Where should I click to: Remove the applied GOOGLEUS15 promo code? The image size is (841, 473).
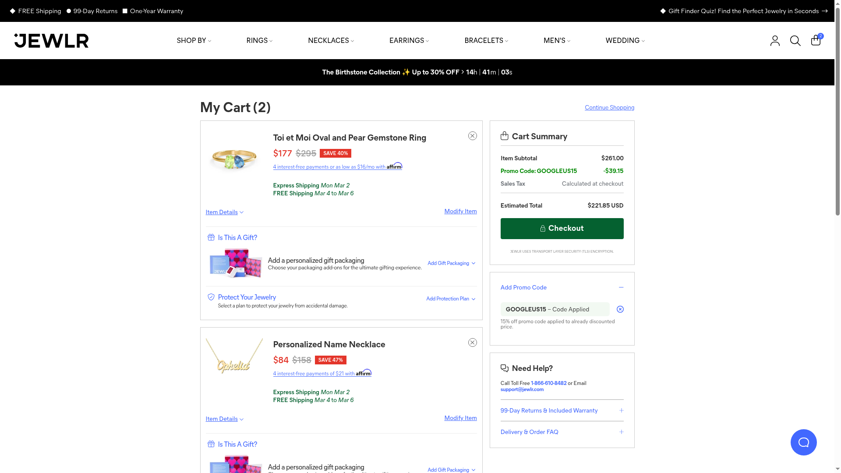click(x=620, y=309)
